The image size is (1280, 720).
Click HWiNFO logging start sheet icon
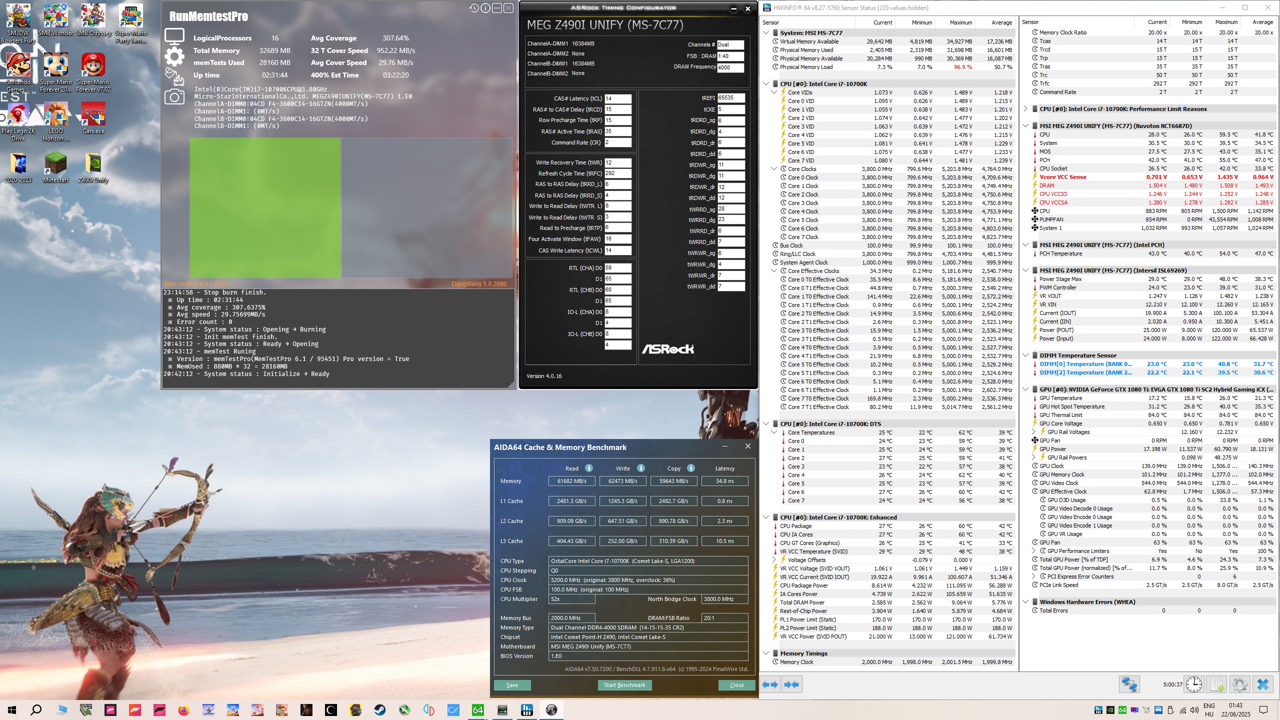(1217, 684)
